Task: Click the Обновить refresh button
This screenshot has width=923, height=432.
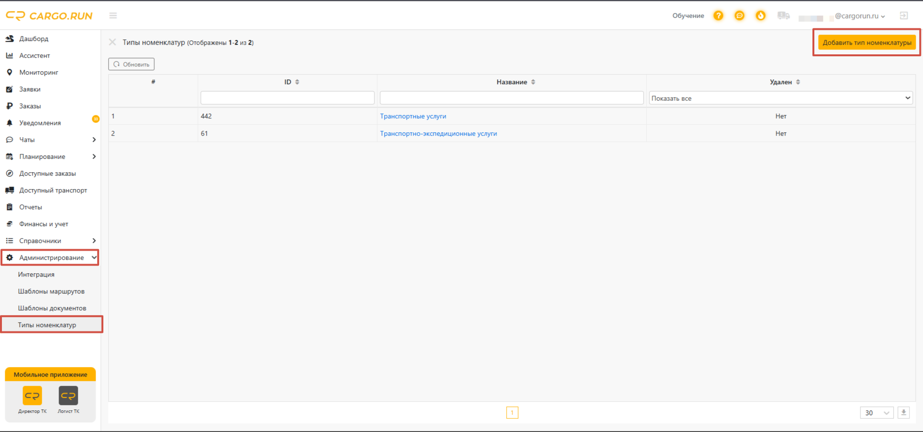Action: tap(131, 64)
